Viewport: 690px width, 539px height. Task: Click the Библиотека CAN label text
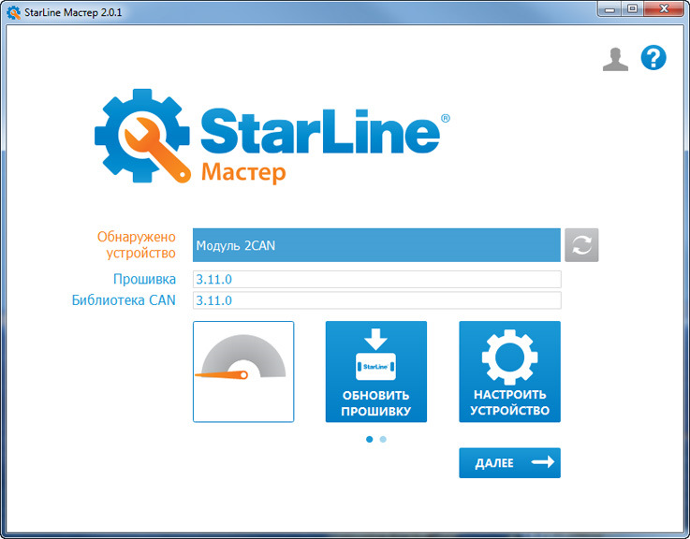[124, 300]
